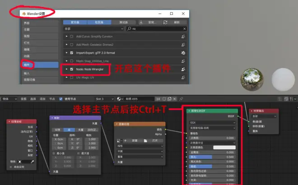Click Blender icon on glTF 2.0 row
The width and height of the screenshot is (298, 185).
click(x=183, y=53)
